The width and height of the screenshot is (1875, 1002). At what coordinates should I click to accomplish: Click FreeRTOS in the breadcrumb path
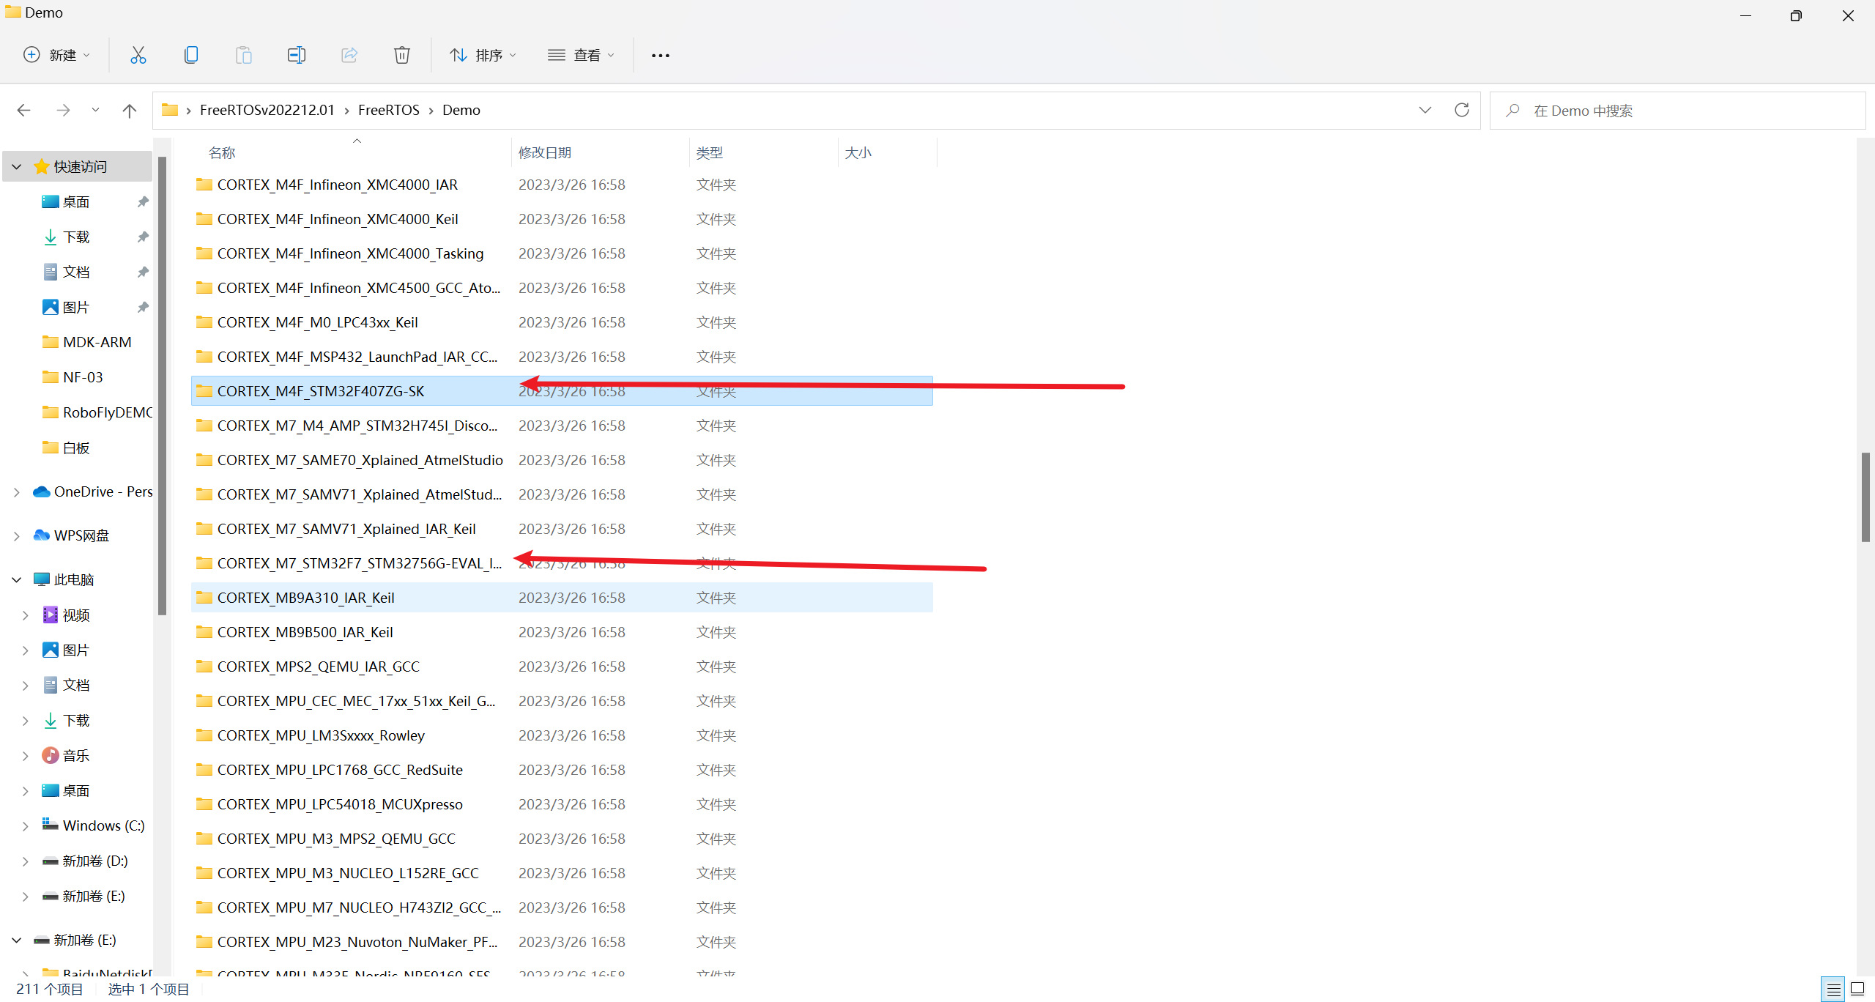[388, 110]
